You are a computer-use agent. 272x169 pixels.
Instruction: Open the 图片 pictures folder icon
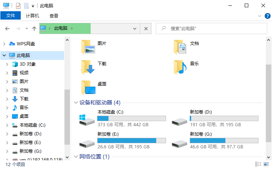88,47
